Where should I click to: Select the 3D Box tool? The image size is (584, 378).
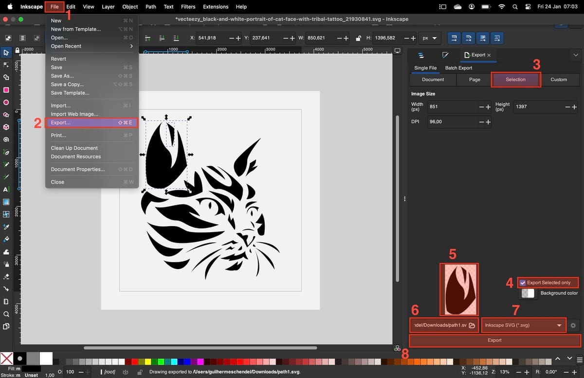point(6,127)
